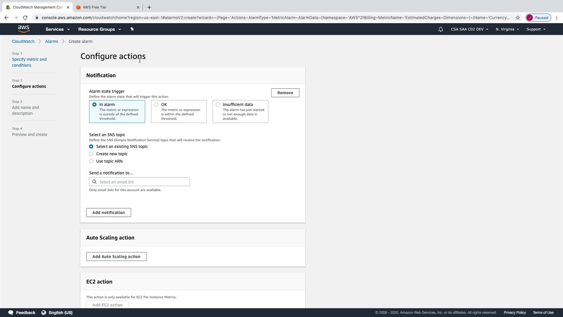
Task: Click Add EC2 action button
Action: (107, 305)
